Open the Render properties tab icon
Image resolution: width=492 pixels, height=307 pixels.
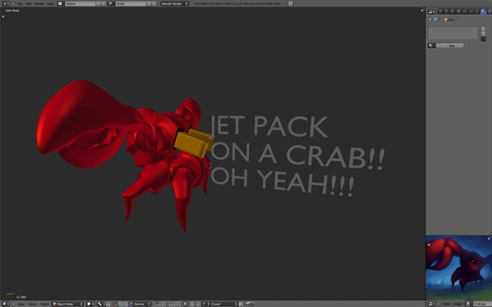[x=439, y=12]
